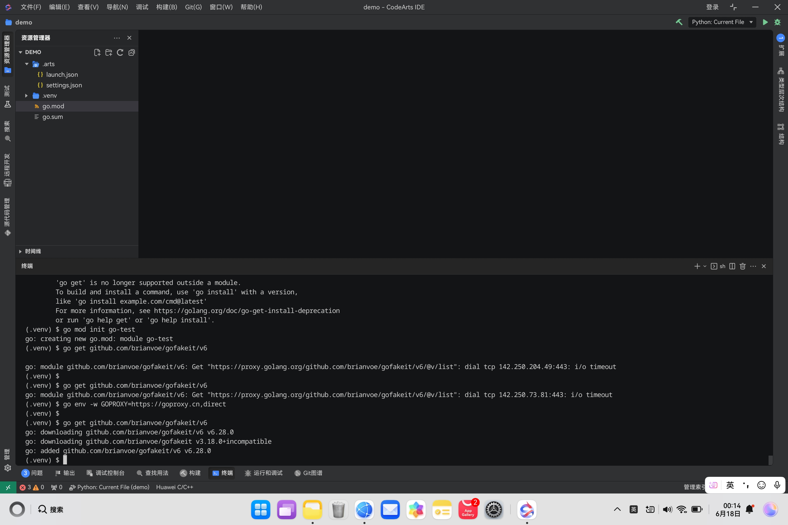This screenshot has width=788, height=525.
Task: Open the notification bell in system tray
Action: point(750,510)
